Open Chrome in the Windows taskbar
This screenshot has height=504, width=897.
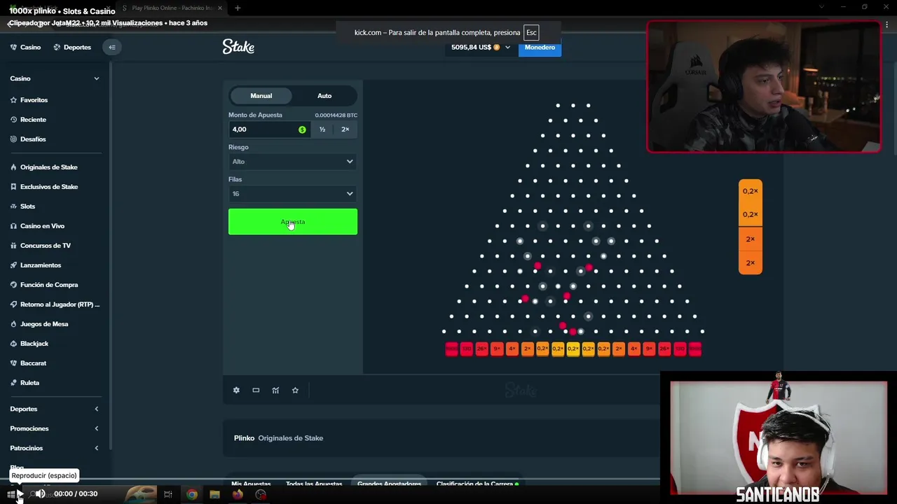pos(191,494)
